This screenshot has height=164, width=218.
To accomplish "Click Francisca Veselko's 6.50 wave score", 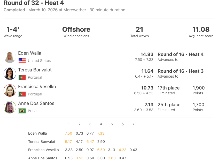I will (x=101, y=150).
